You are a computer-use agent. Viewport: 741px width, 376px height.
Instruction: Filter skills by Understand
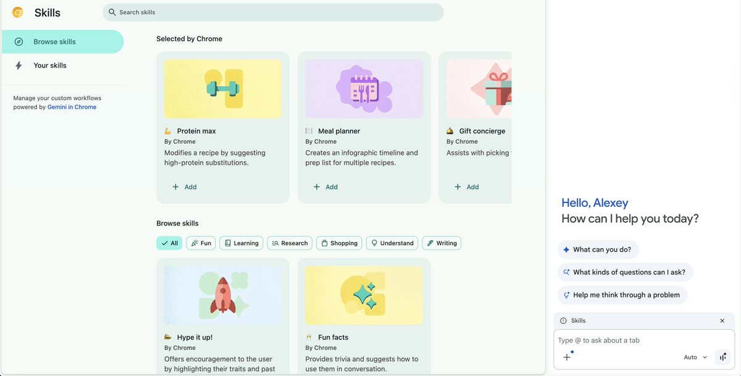tap(392, 243)
